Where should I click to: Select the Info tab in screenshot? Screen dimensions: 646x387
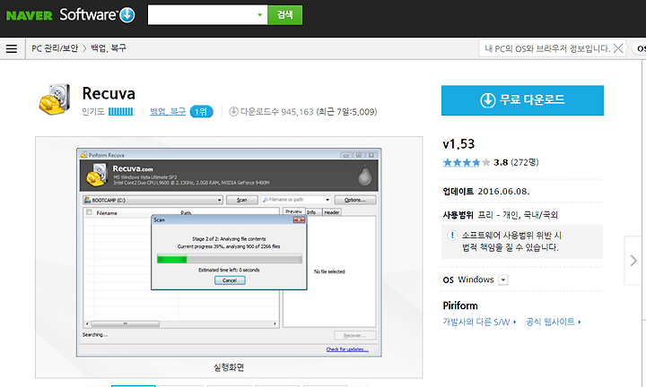311,212
